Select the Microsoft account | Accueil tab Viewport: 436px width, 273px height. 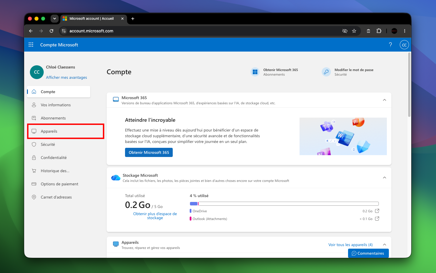click(x=94, y=19)
